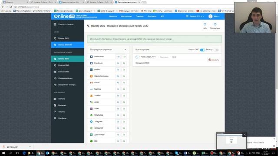Open the Сервисы bookmark

pyautogui.click(x=7, y=11)
